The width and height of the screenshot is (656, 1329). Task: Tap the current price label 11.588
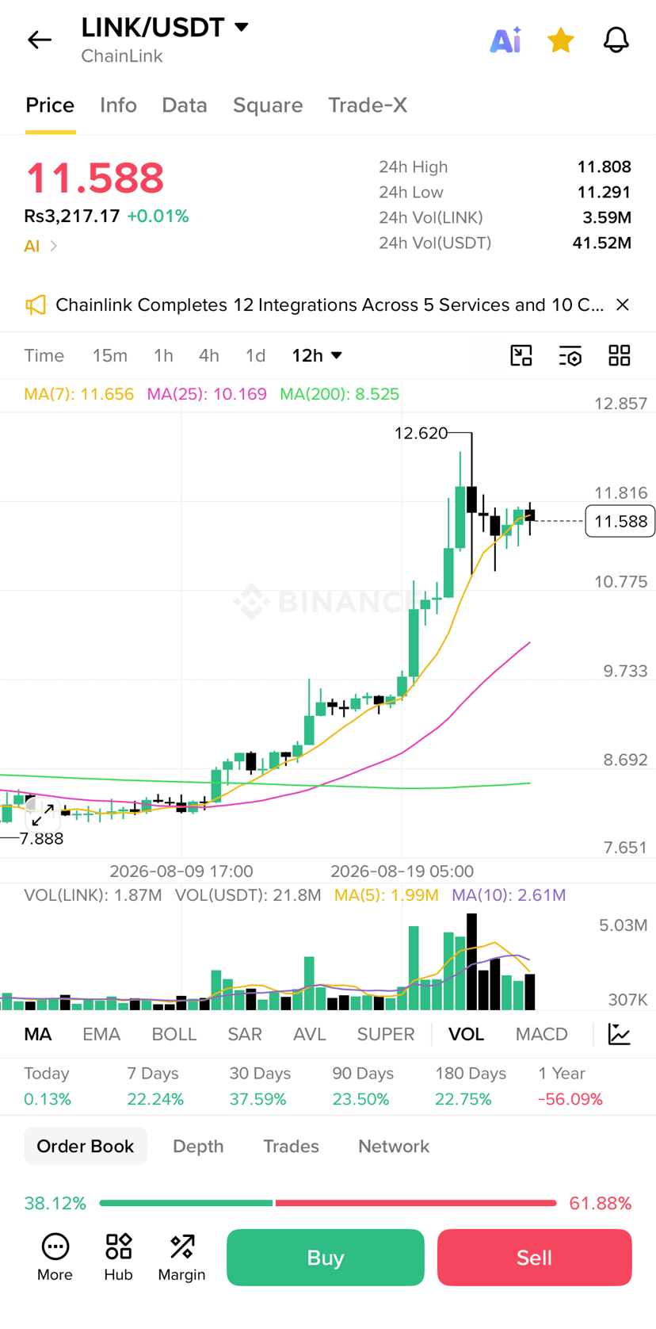pos(620,521)
